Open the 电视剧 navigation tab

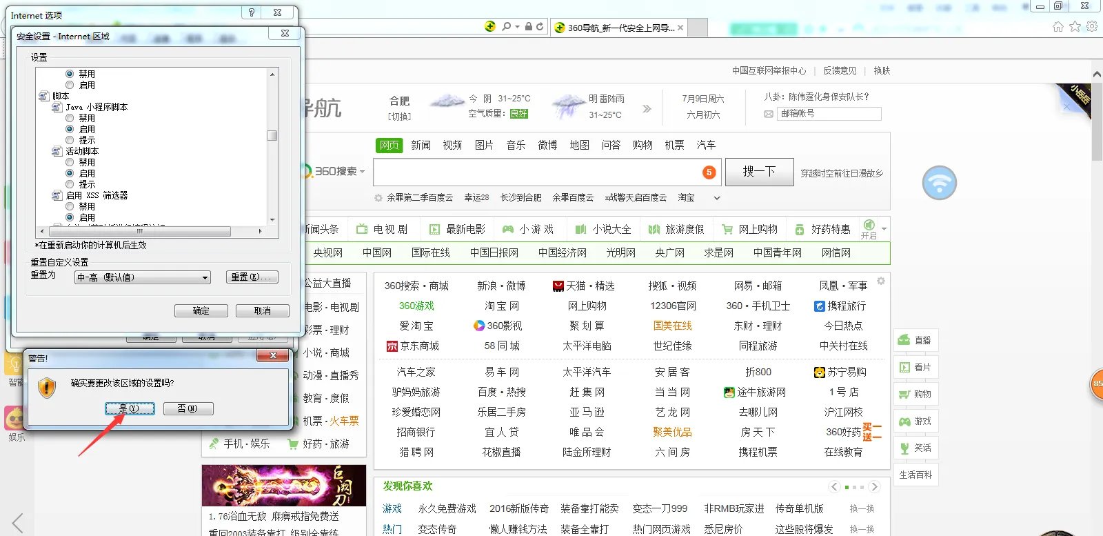pos(383,229)
